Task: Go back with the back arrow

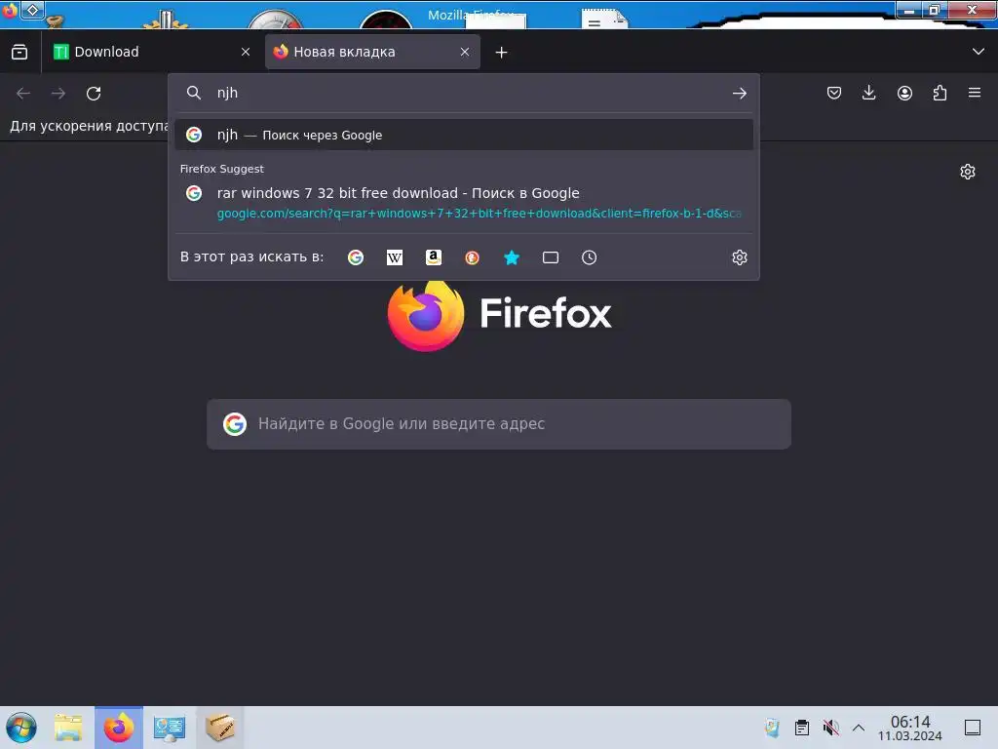Action: point(23,94)
